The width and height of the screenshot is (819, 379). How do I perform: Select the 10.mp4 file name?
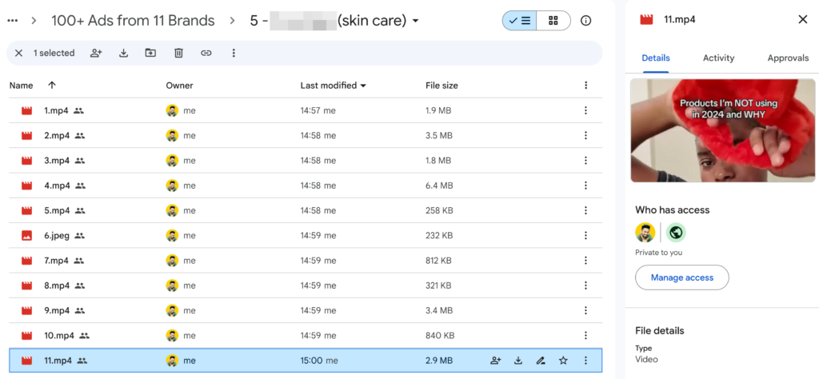click(x=59, y=335)
